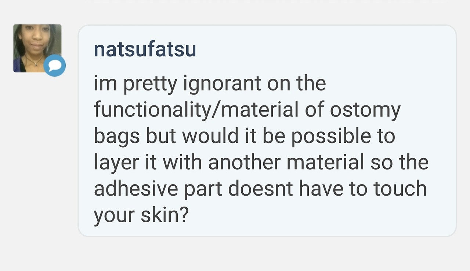This screenshot has height=271, width=470.
Task: Click the word "layer" in the reply
Action: click(x=116, y=163)
